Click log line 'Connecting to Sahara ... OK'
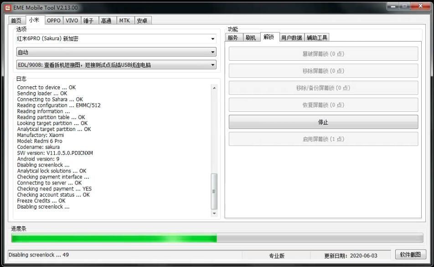This screenshot has height=267, width=434. coord(50,99)
